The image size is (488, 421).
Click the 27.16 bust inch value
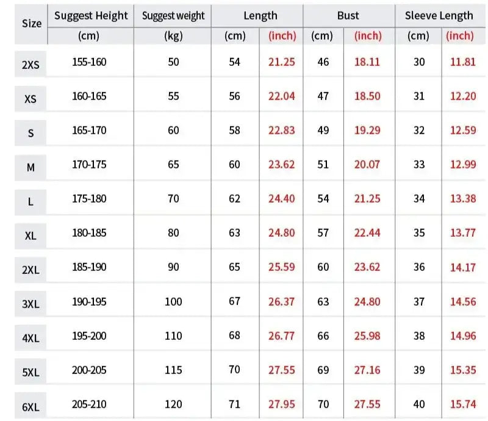[x=367, y=370]
